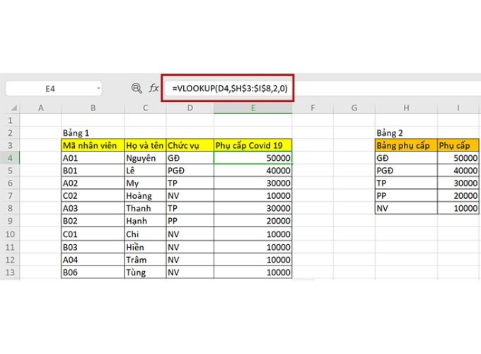This screenshot has height=354, width=481.
Task: Click the yellow 'Phụ cấp Covid 19' header cell
Action: [253, 145]
